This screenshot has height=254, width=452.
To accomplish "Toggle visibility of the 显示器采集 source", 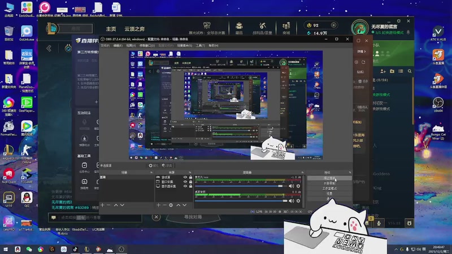I will click(185, 186).
